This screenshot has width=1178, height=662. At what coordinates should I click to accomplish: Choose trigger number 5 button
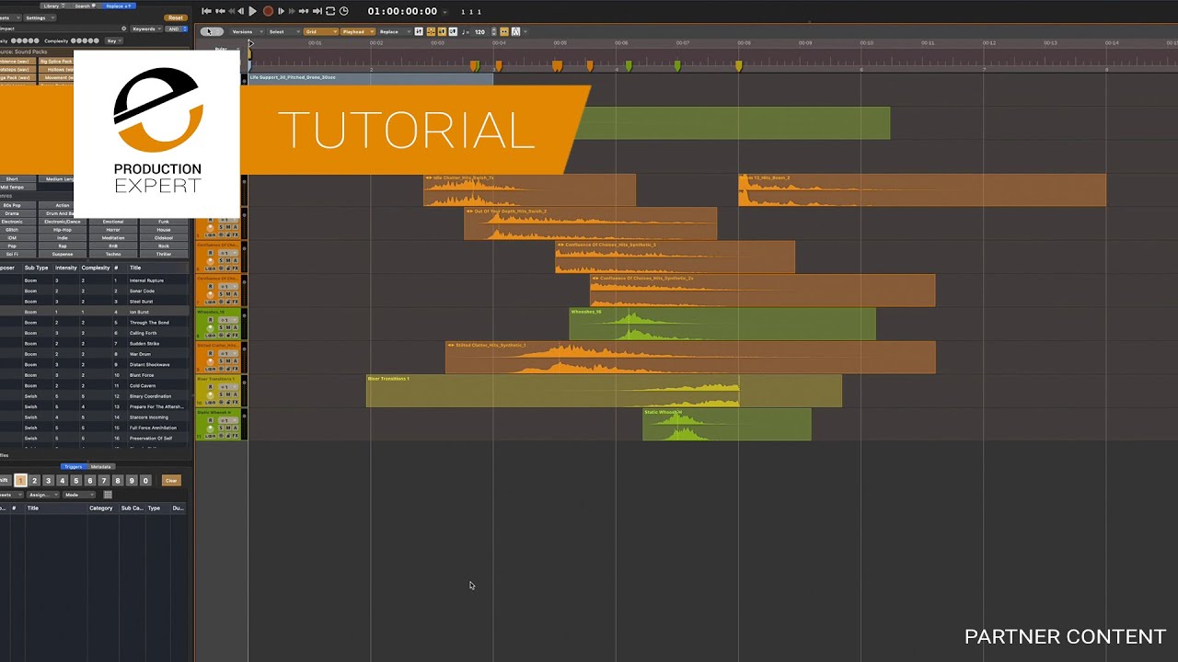[x=76, y=481]
